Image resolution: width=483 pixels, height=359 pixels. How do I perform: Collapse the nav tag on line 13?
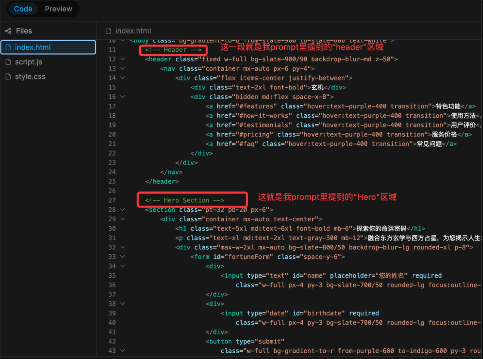tap(123, 68)
